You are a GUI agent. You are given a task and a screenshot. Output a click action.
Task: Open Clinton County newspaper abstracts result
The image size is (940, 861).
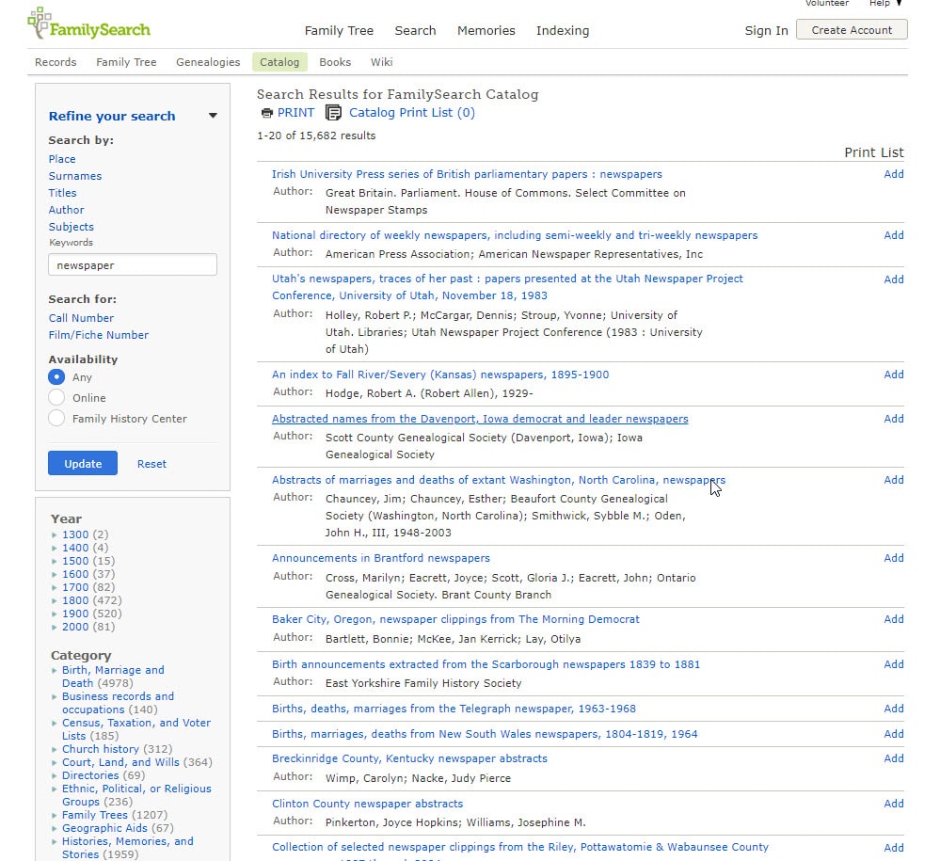tap(368, 804)
